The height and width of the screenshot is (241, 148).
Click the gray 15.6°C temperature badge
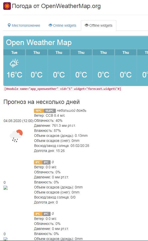(50, 111)
